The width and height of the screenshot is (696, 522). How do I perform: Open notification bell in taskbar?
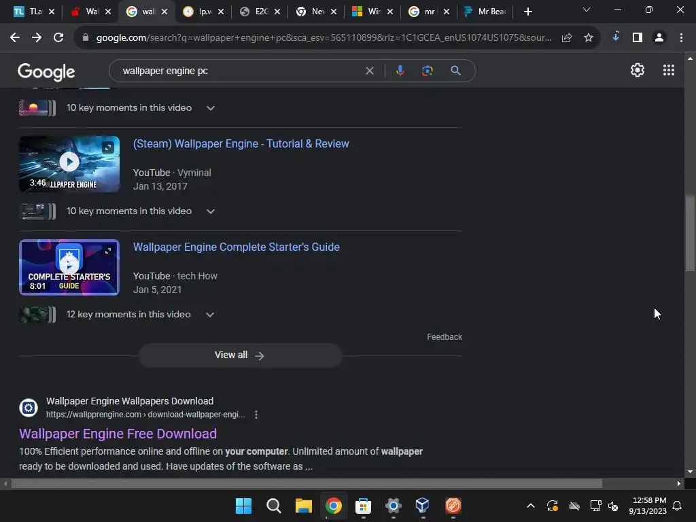coord(678,506)
